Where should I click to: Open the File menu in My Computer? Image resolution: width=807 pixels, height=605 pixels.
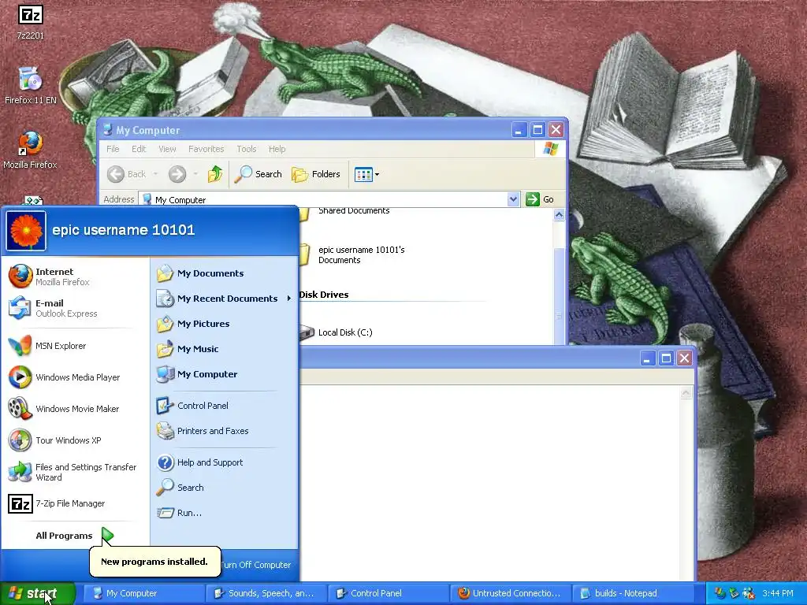113,149
